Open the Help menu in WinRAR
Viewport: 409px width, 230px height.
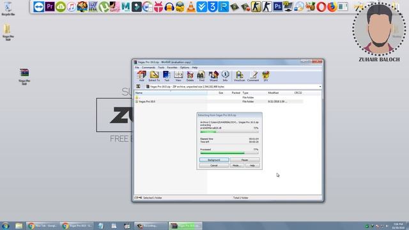point(195,68)
